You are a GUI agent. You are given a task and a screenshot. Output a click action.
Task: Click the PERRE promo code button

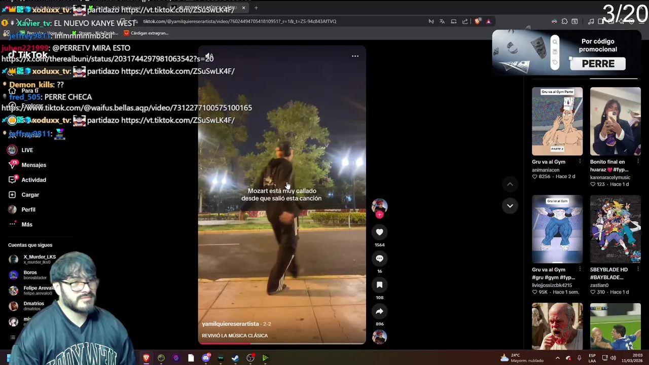click(598, 64)
